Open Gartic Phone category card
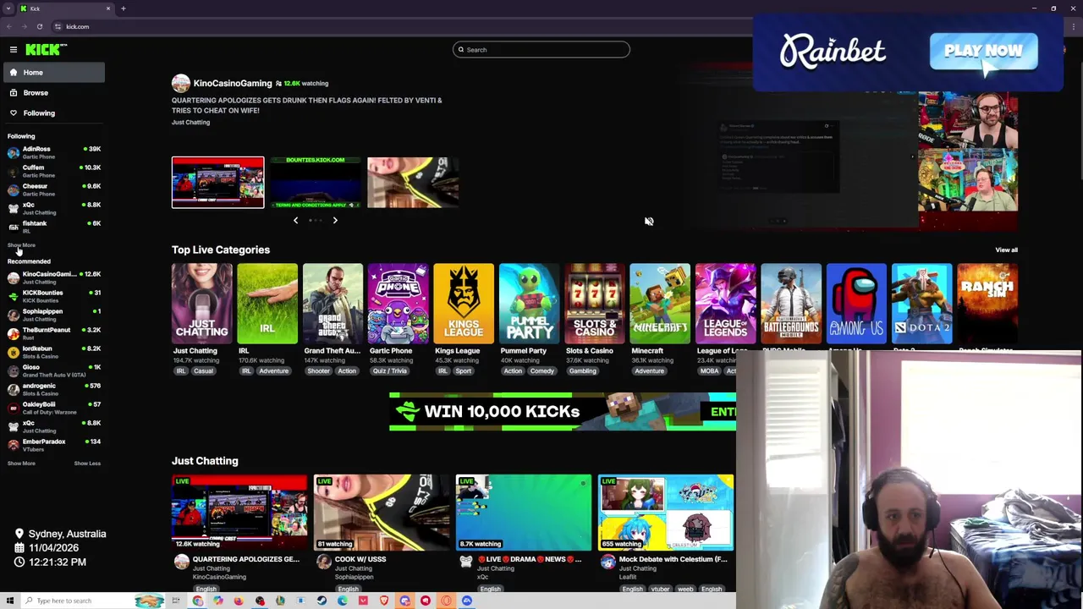The width and height of the screenshot is (1083, 609). tap(399, 304)
